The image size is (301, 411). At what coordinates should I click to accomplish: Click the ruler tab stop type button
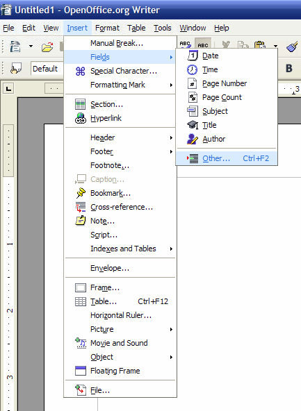[x=8, y=89]
